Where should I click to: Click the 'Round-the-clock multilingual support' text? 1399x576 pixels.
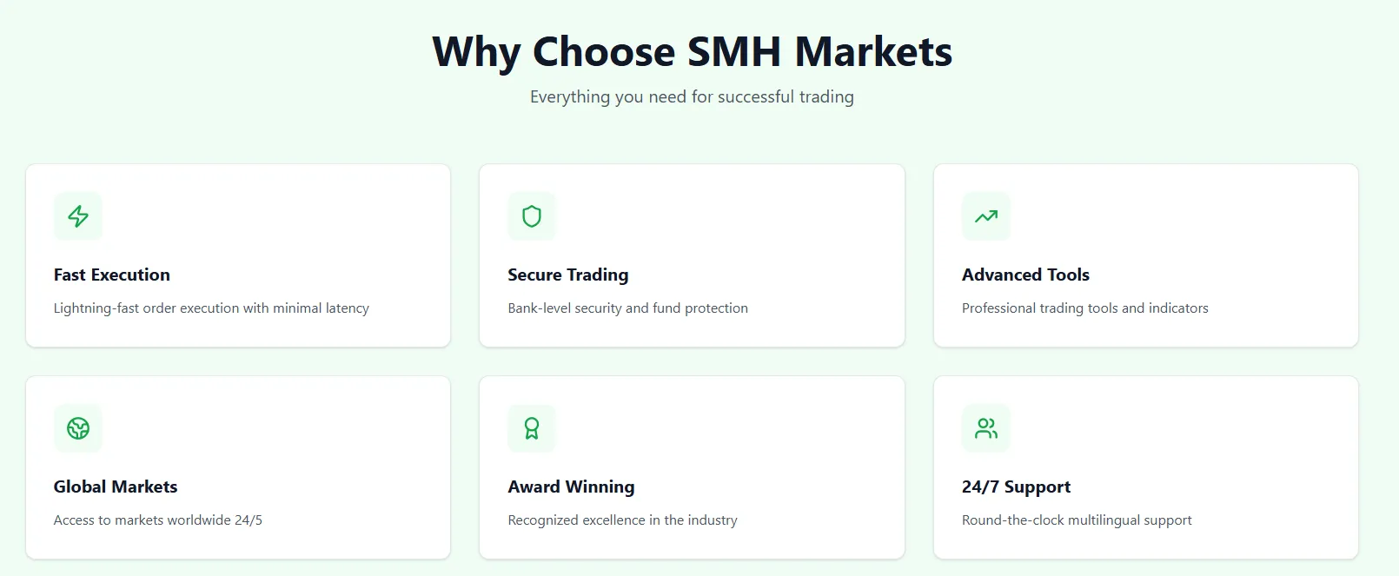(x=1077, y=520)
